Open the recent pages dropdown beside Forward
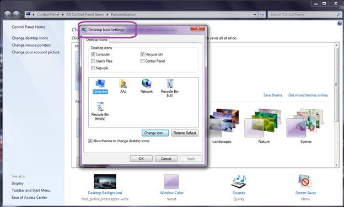344x207 pixels. click(x=22, y=15)
